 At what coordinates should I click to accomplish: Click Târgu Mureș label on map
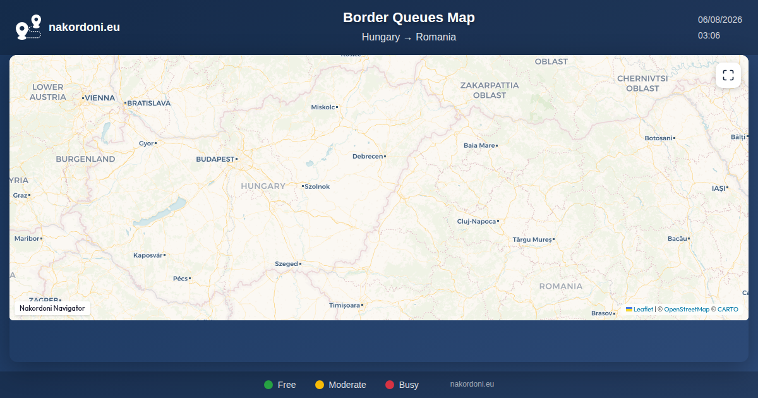533,239
